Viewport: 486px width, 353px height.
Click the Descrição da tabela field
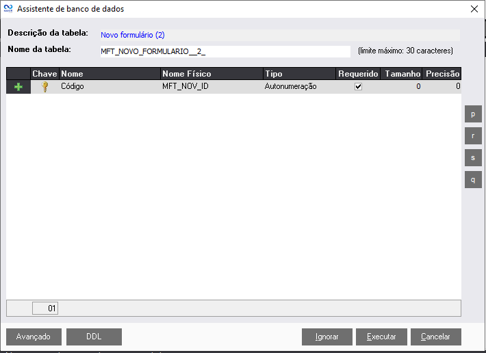click(x=279, y=35)
